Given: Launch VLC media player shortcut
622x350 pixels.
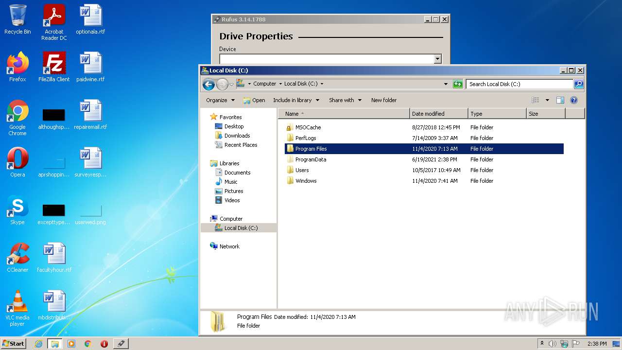Looking at the screenshot, I should pyautogui.click(x=17, y=308).
